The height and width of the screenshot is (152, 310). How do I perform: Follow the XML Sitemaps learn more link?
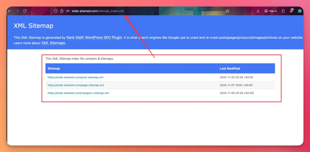(53, 43)
